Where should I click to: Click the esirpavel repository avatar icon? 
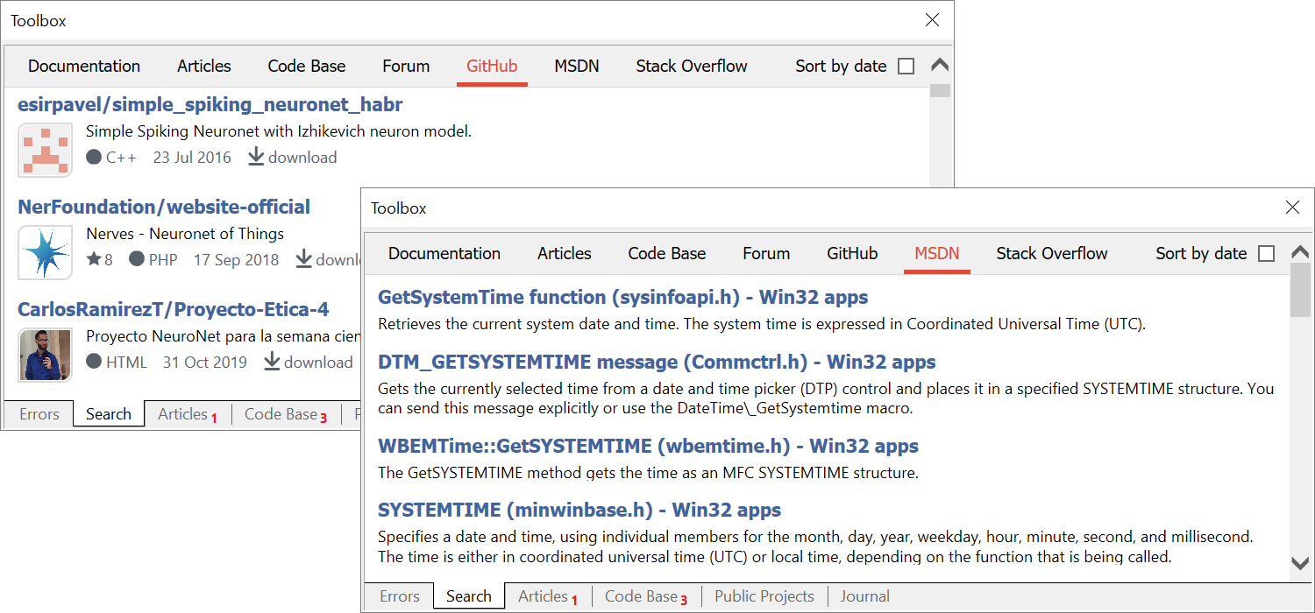[x=45, y=150]
